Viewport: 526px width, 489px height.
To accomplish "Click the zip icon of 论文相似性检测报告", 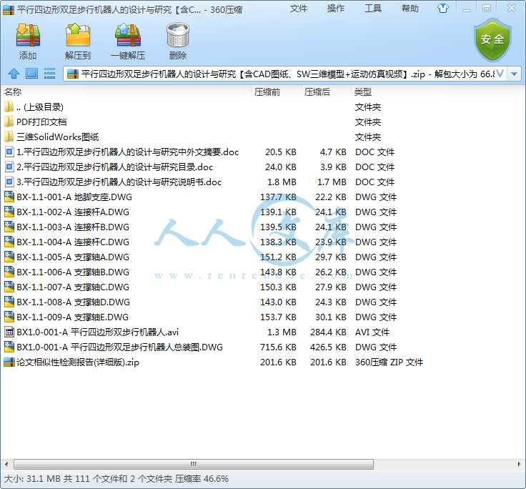I will (9, 362).
